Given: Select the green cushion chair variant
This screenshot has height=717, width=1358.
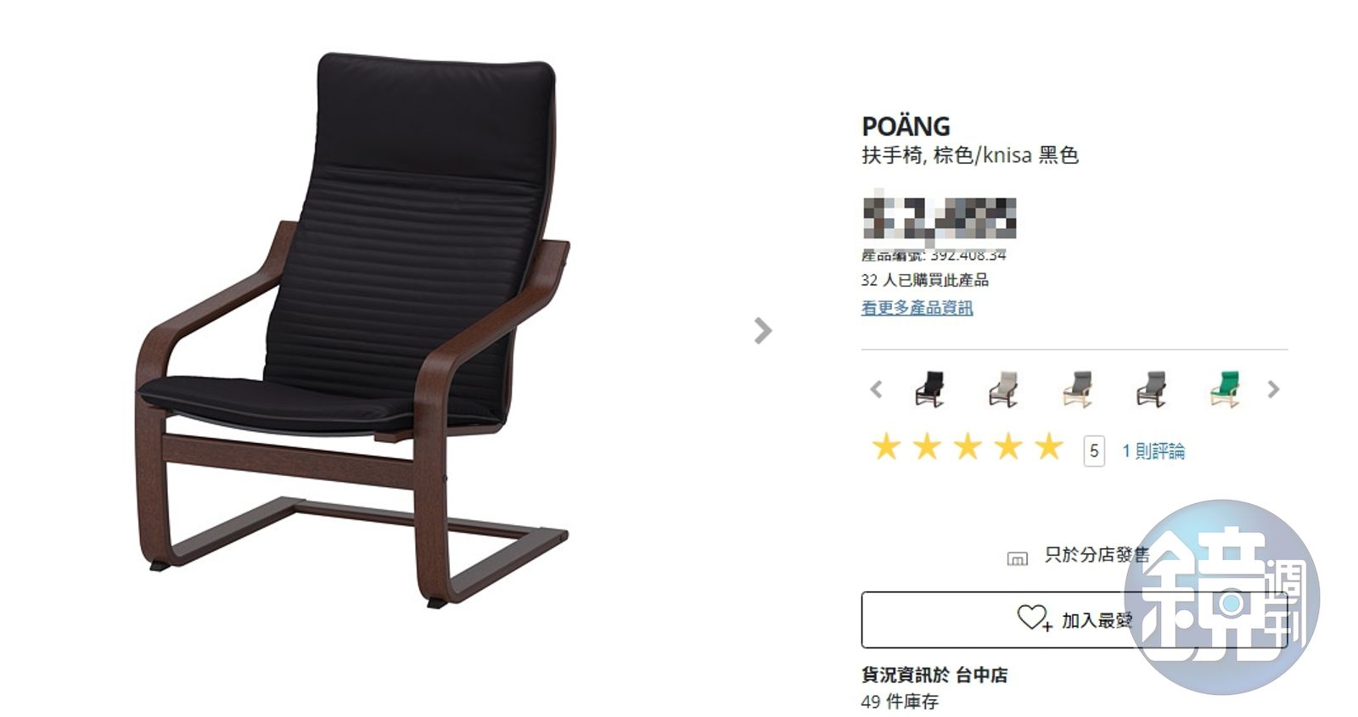Looking at the screenshot, I should (x=1224, y=389).
